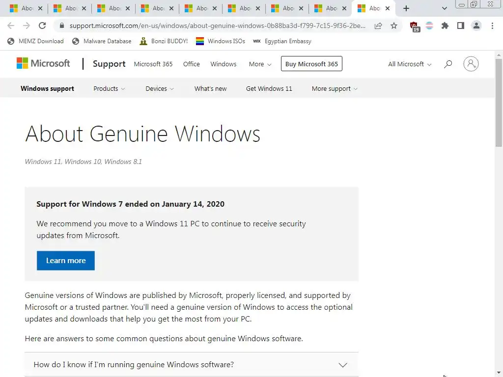Sign in with the account avatar icon

click(471, 64)
